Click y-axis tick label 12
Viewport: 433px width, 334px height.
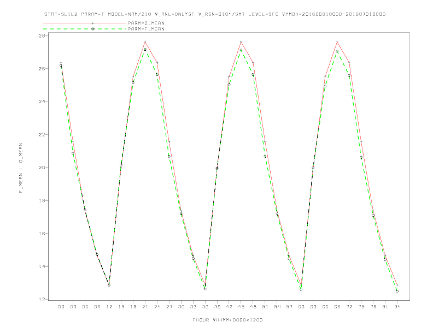(x=43, y=299)
